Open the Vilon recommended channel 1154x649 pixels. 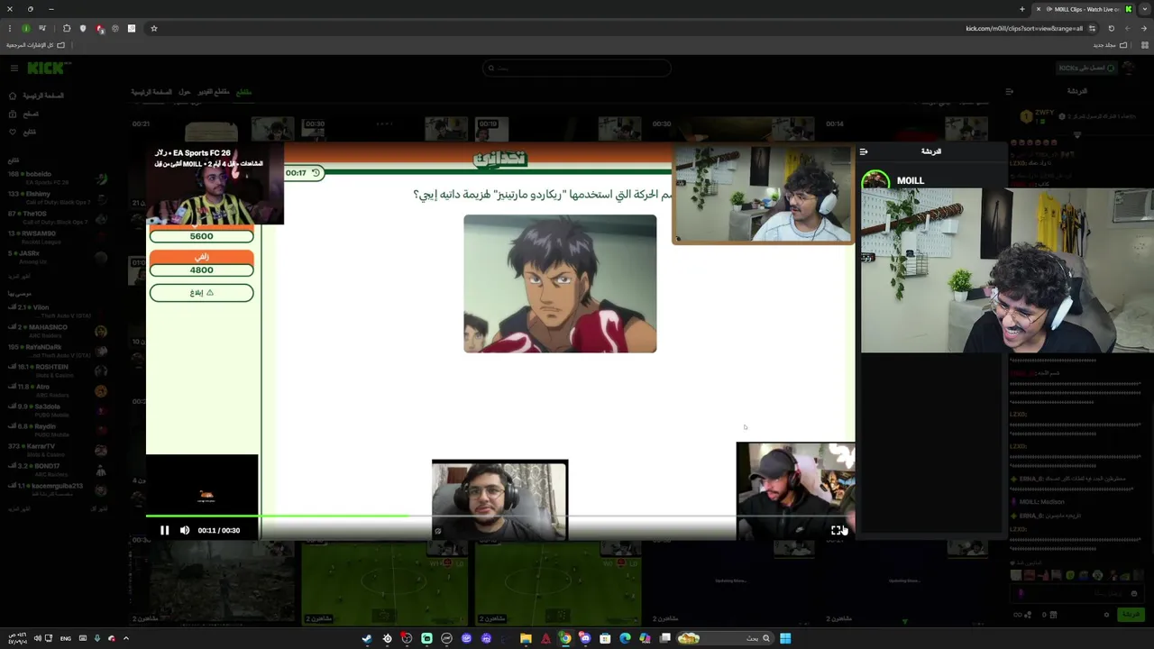56,311
